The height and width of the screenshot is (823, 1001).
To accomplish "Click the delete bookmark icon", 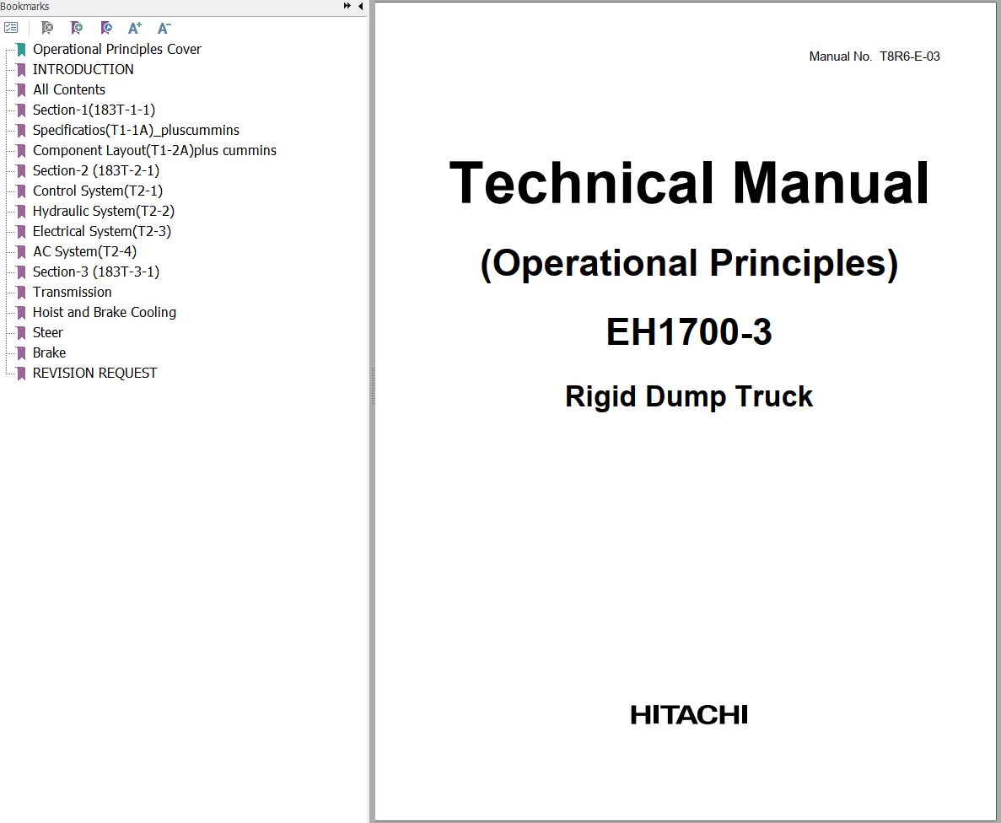I will coord(46,28).
